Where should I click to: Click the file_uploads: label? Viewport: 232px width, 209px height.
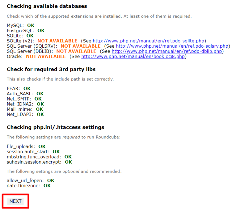tap(21, 147)
